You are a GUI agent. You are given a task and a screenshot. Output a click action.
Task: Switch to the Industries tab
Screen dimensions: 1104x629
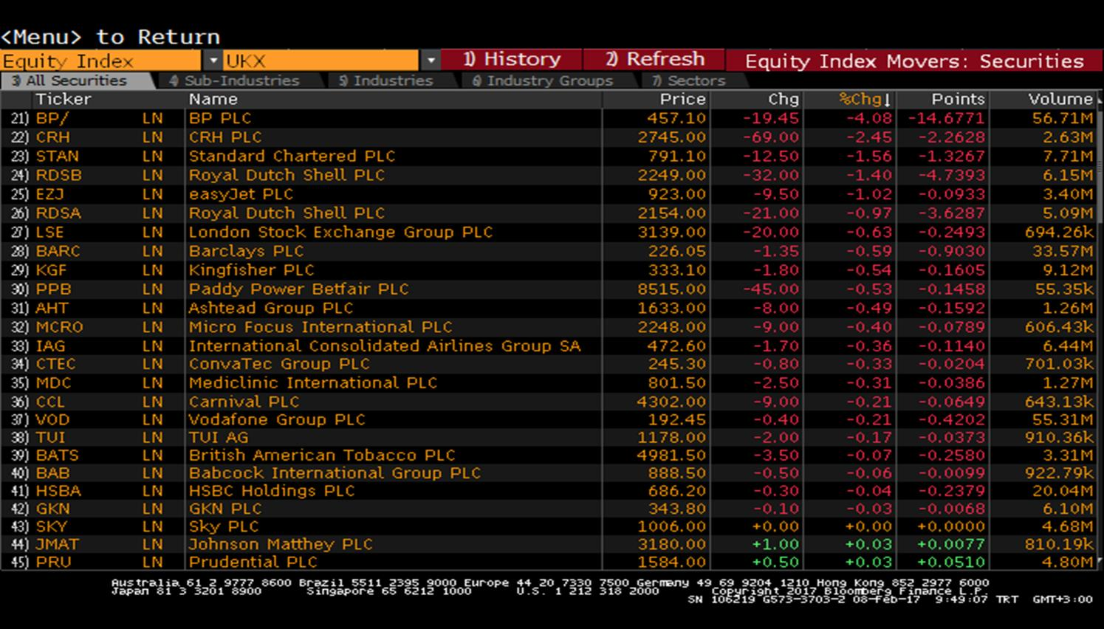(x=385, y=80)
